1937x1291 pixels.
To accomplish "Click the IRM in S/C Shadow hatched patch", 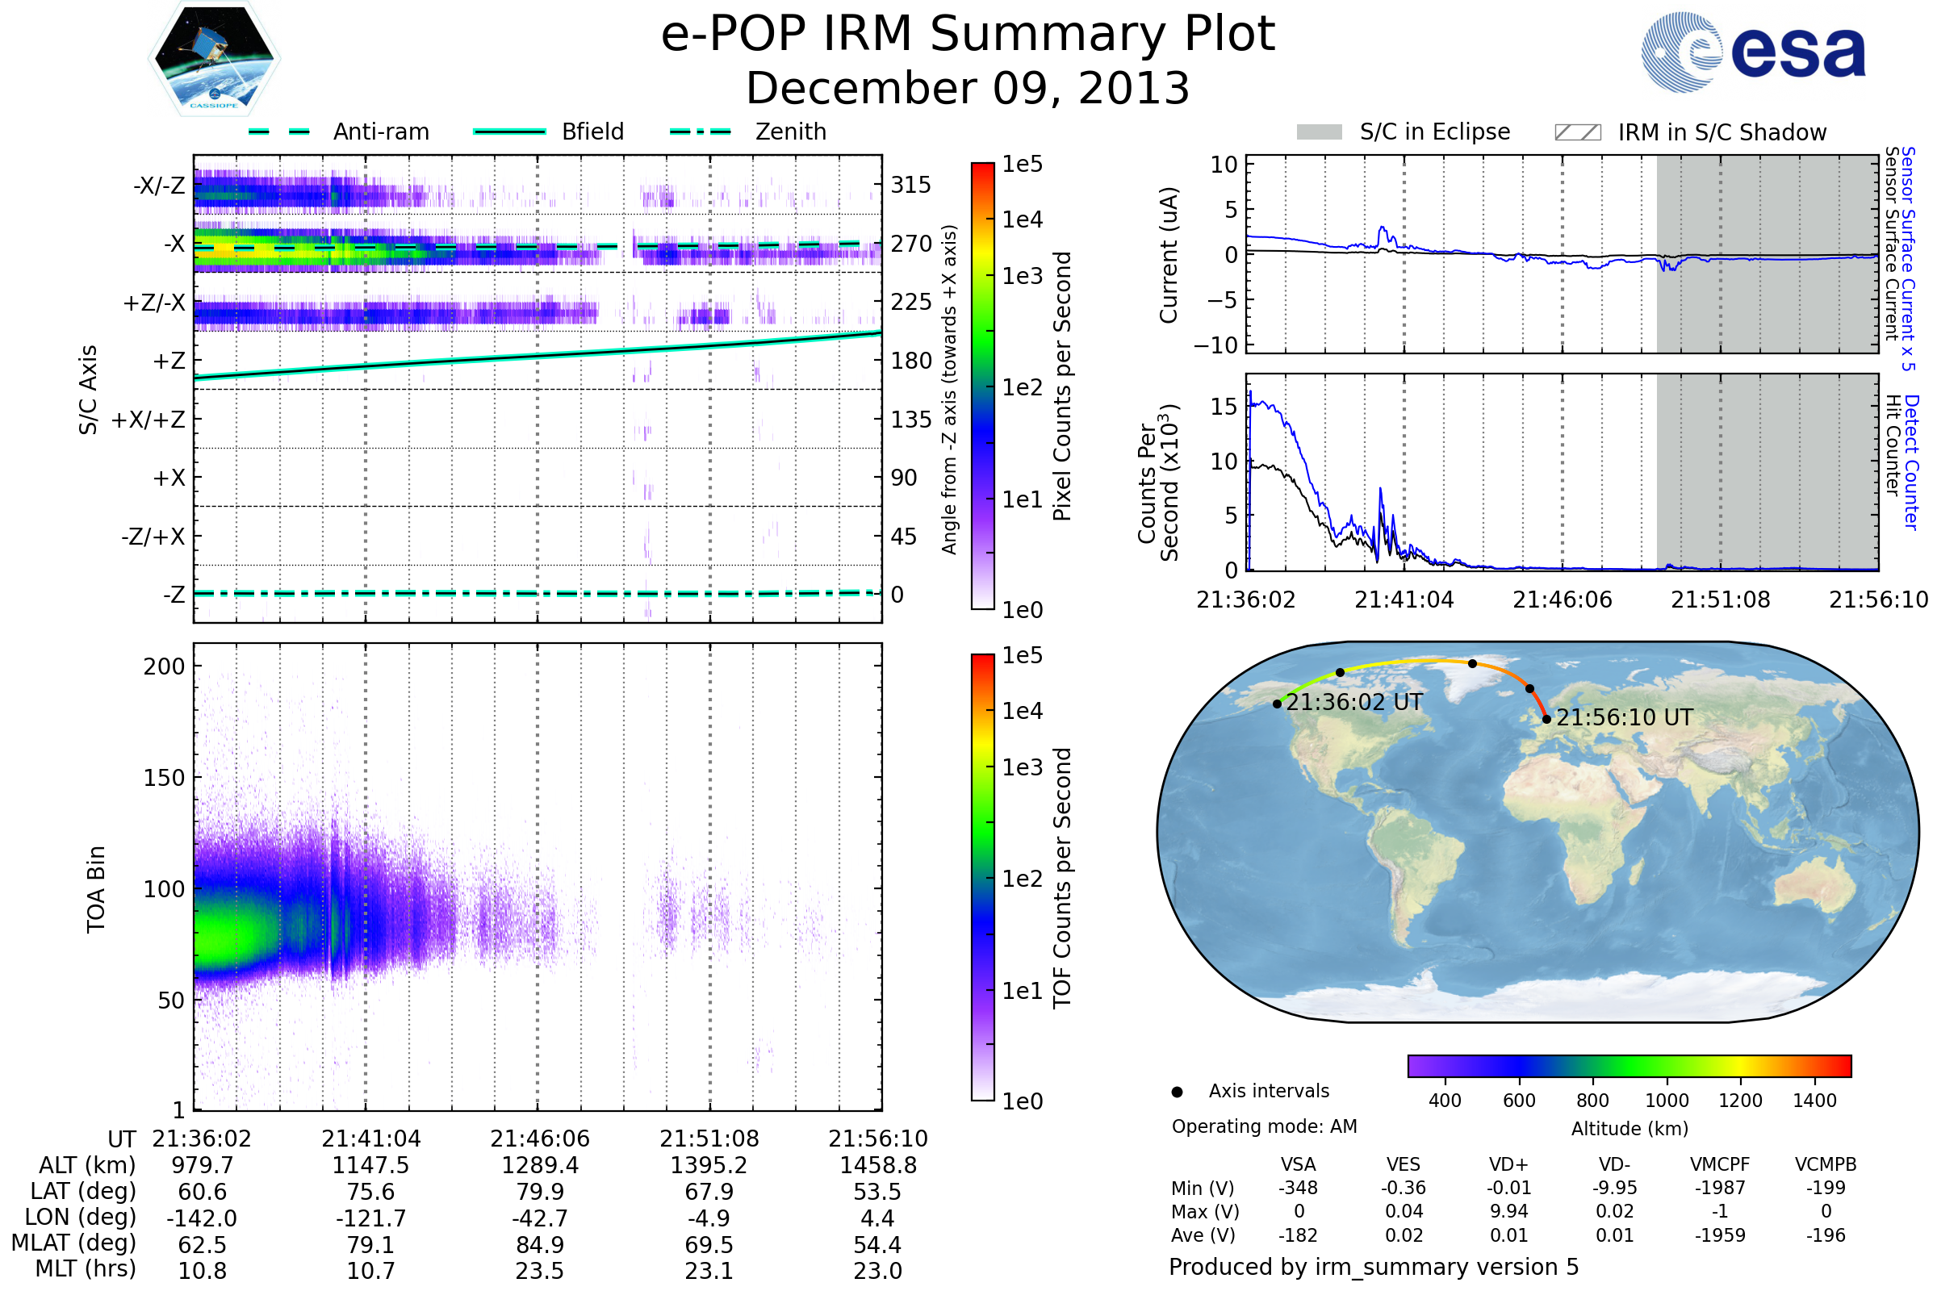I will coord(1577,132).
